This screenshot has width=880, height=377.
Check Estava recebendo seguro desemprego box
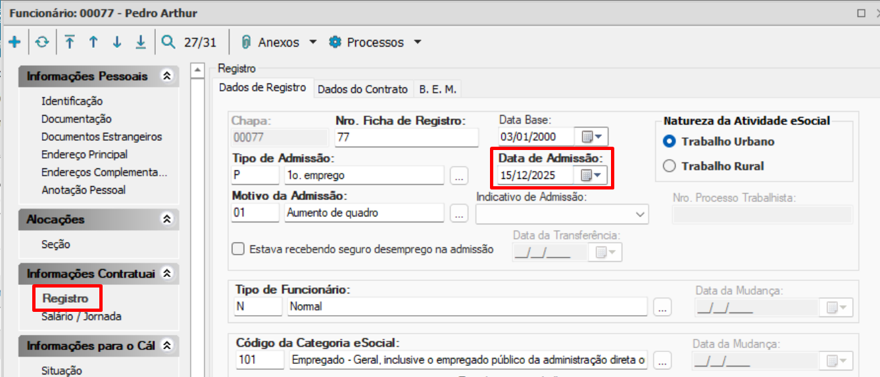(x=238, y=249)
